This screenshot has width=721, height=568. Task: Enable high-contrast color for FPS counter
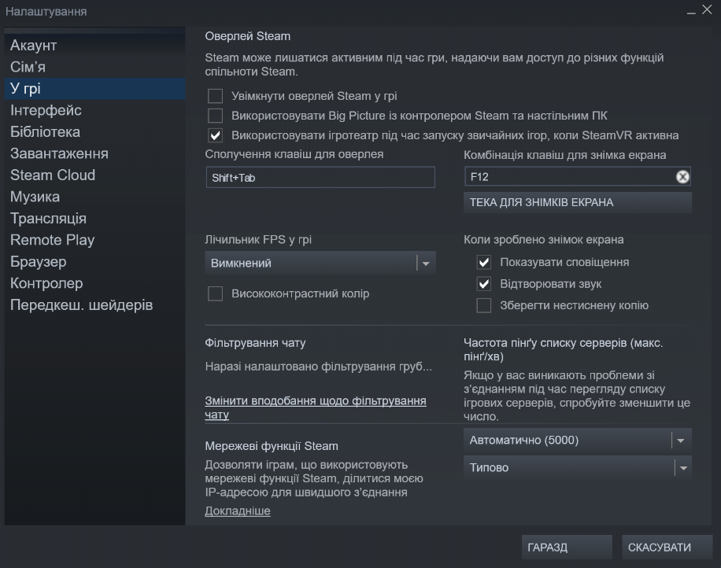coord(216,293)
